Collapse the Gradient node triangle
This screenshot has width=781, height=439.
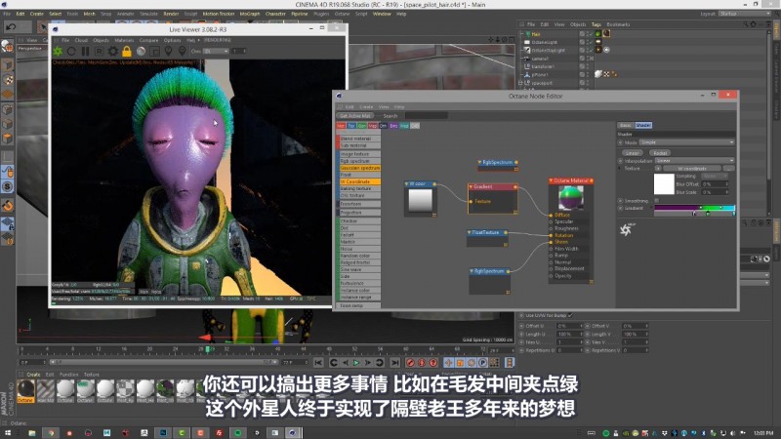(x=471, y=187)
